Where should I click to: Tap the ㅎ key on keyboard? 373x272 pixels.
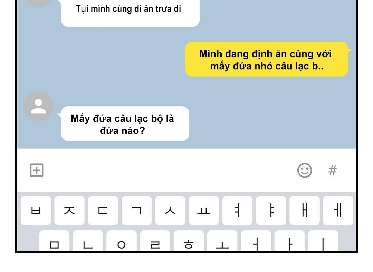click(x=189, y=241)
